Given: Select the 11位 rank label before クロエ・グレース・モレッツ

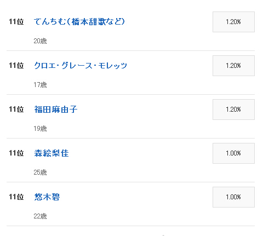Looking at the screenshot, I should point(16,66).
